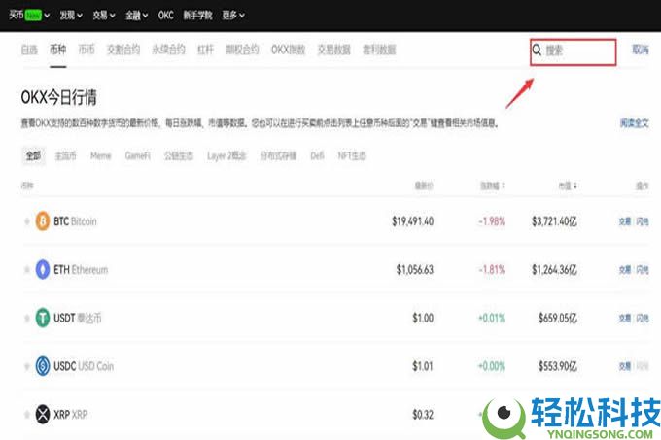Click the 最新价 column header
This screenshot has height=440, width=661.
(424, 186)
